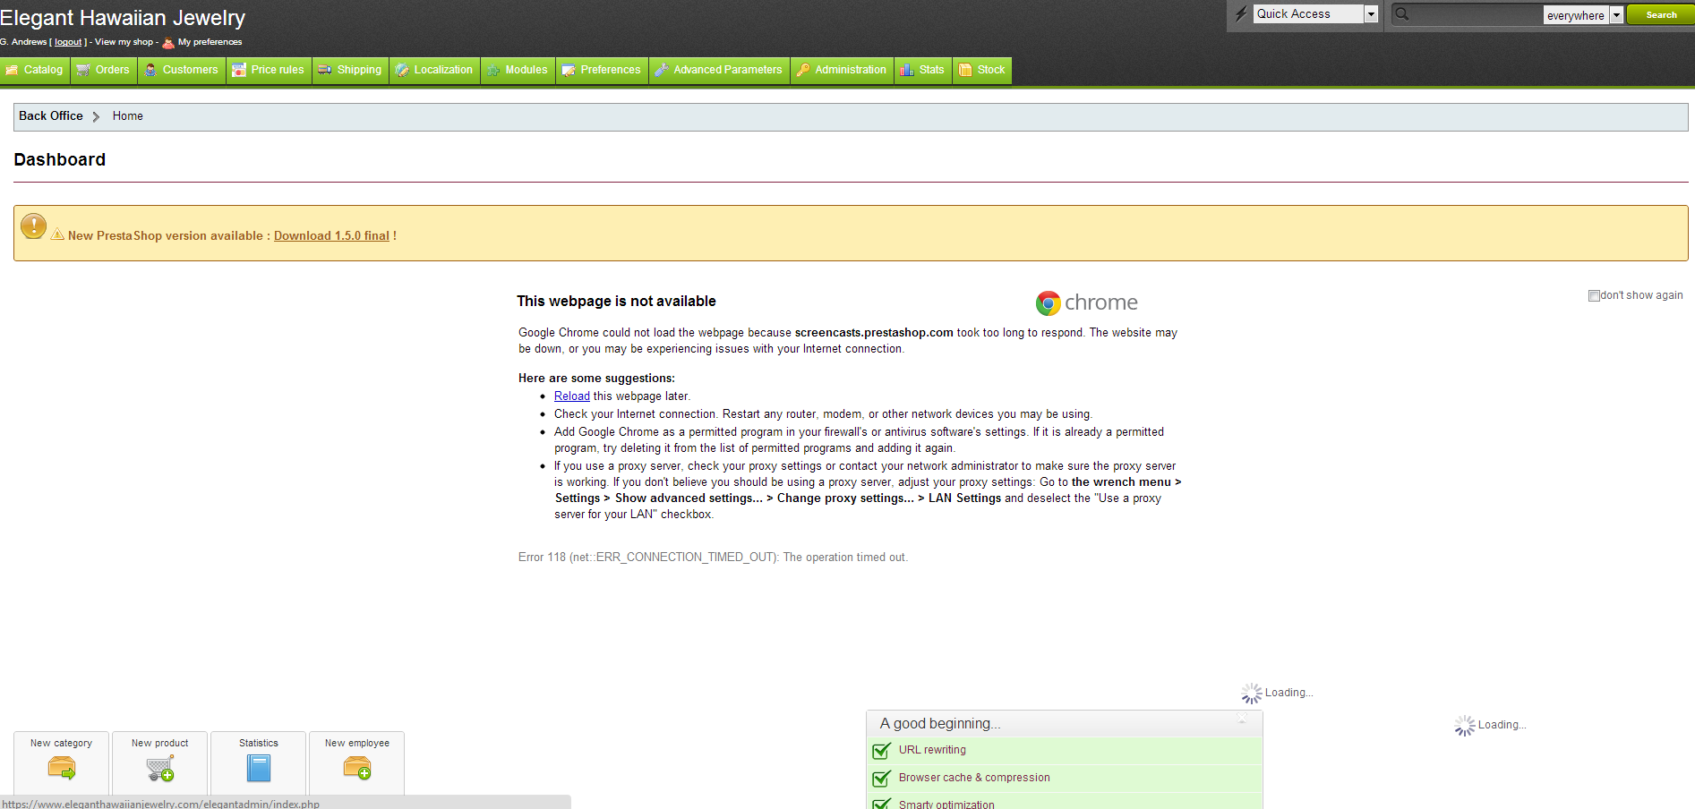Click the Smarty optimization item
The width and height of the screenshot is (1695, 809).
[x=946, y=805]
